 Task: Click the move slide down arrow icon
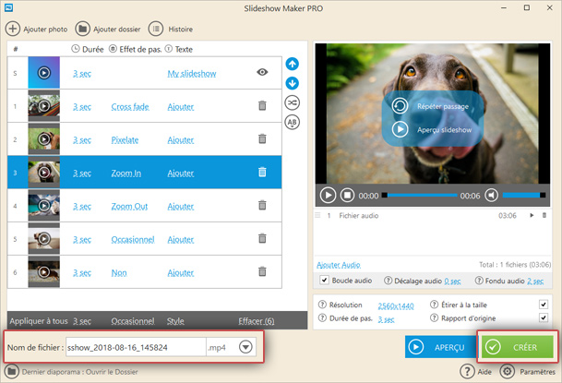(293, 83)
